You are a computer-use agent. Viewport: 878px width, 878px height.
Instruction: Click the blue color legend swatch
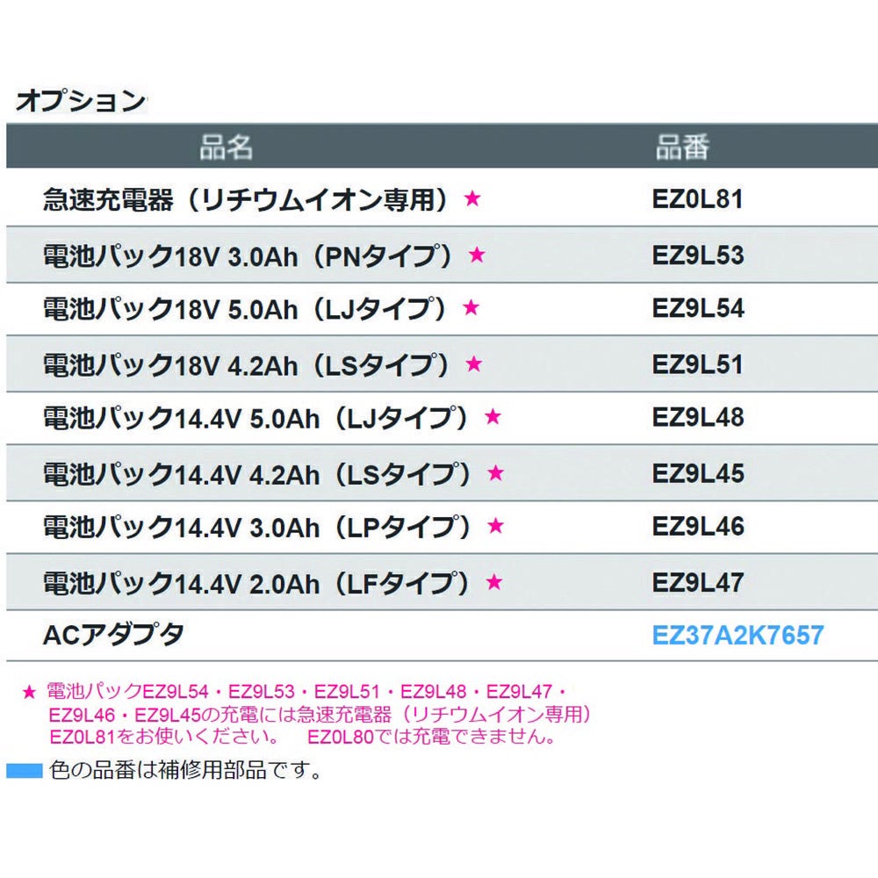tap(25, 771)
